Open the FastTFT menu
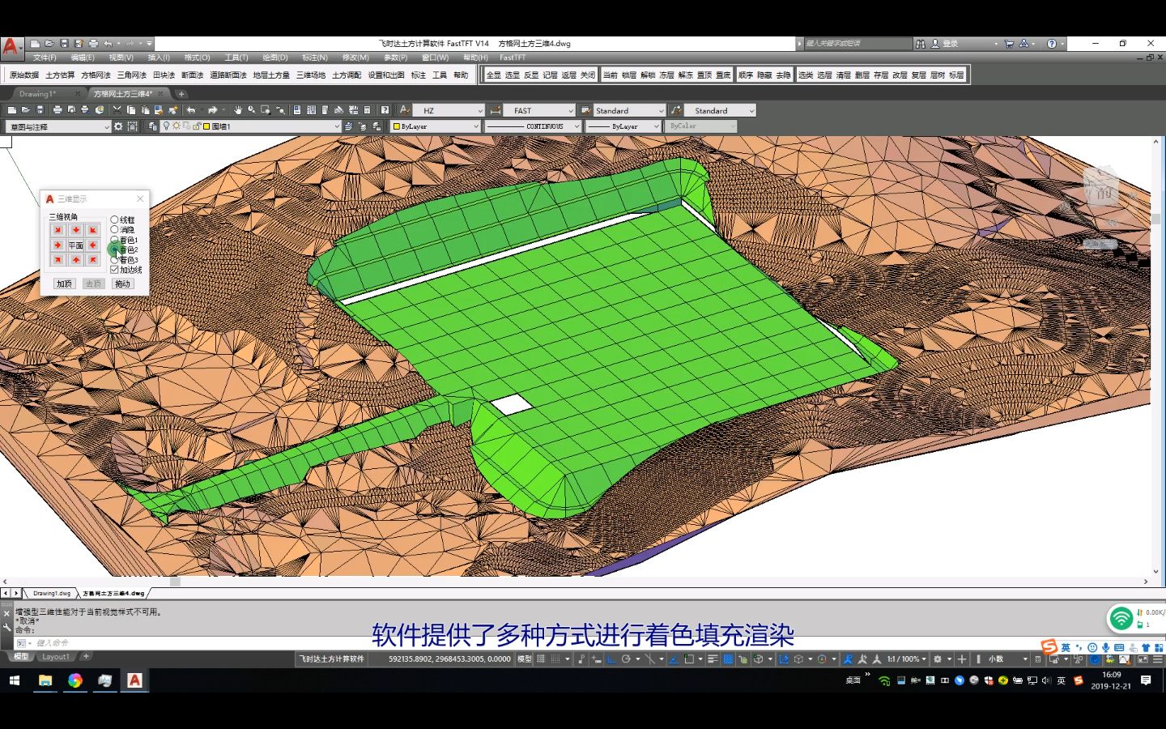This screenshot has width=1166, height=729. click(x=513, y=58)
